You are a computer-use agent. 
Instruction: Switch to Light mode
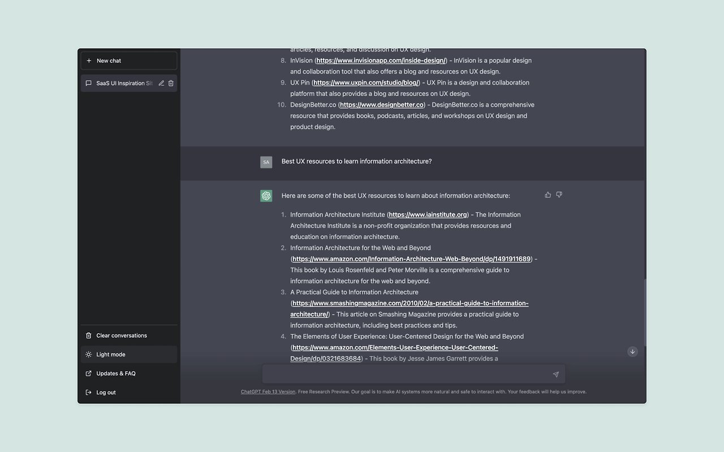tap(129, 355)
